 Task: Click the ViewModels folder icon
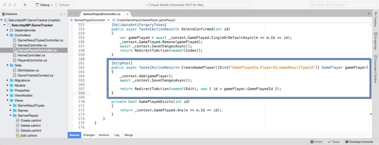(x=11, y=95)
